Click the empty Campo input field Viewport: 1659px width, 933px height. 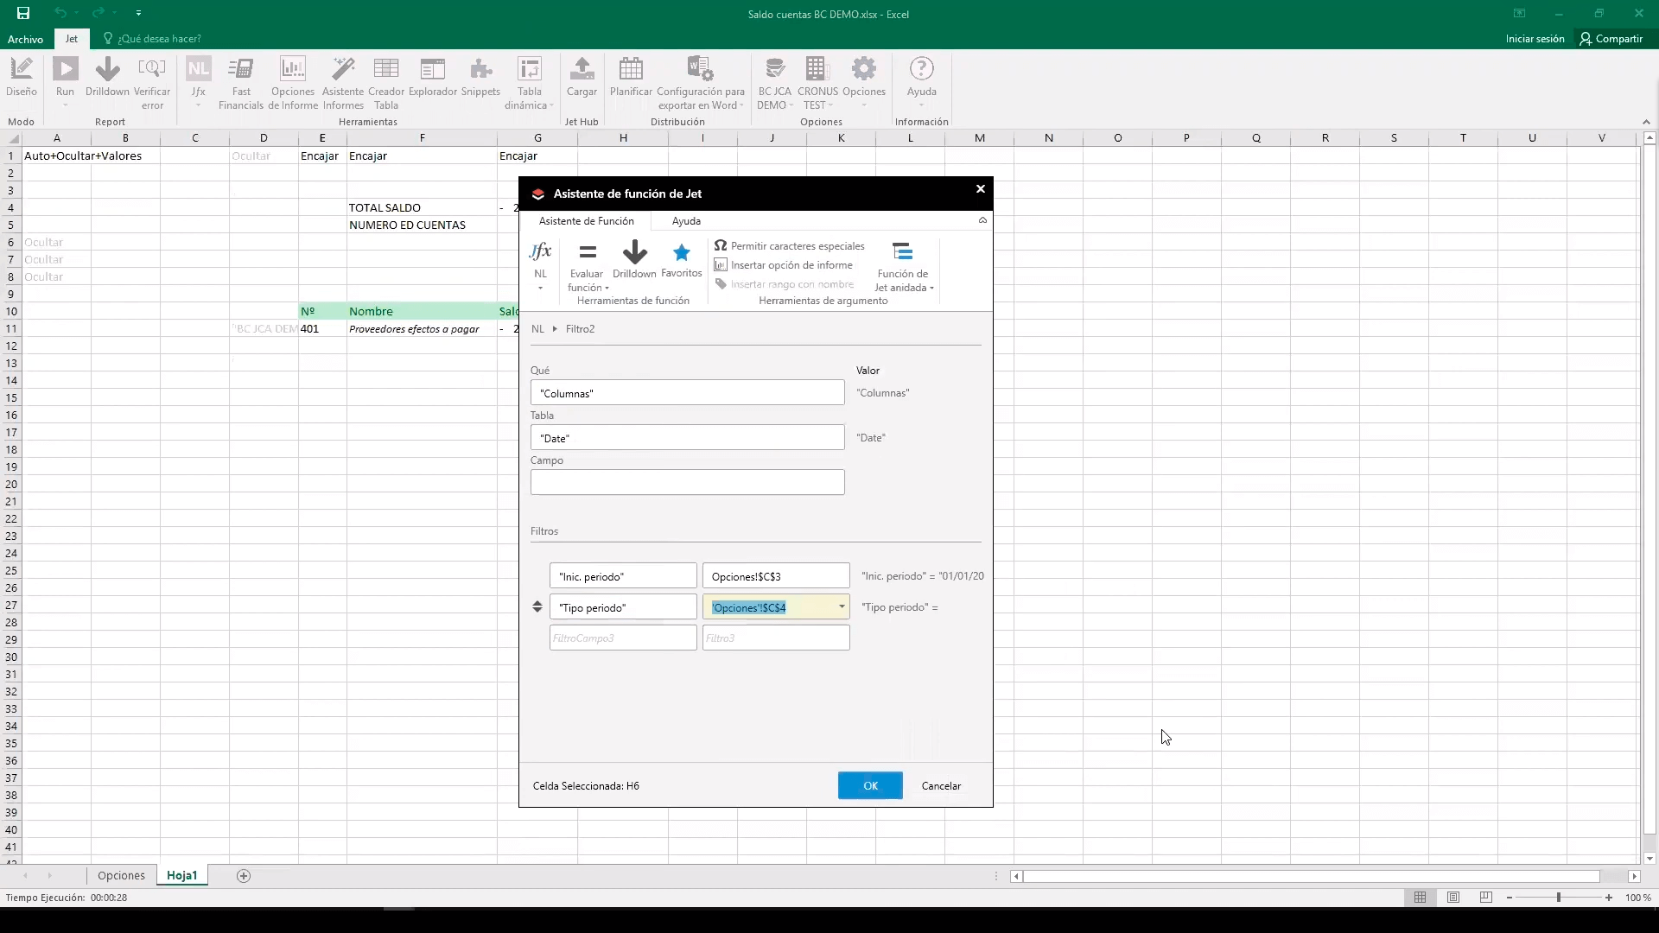687,482
